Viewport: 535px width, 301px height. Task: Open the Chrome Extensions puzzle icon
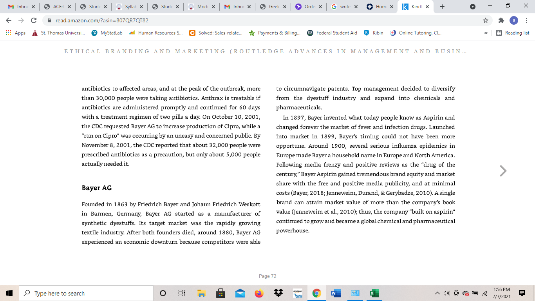pos(501,20)
